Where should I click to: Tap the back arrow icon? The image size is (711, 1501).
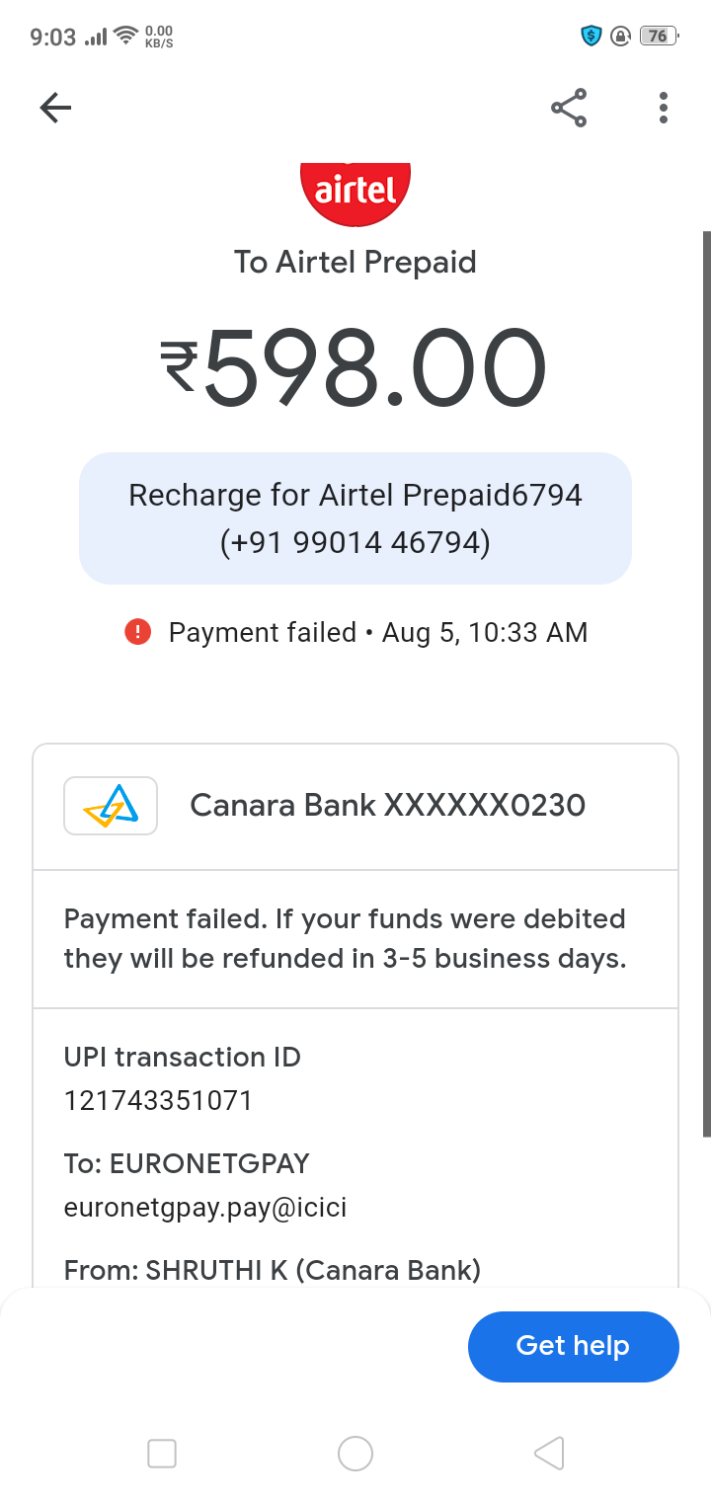click(55, 108)
